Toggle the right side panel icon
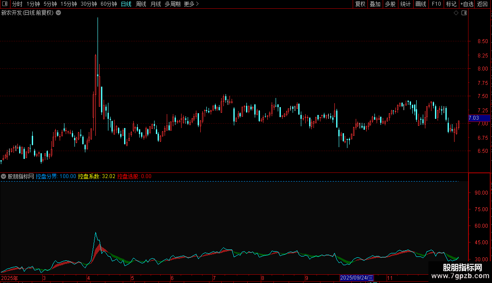 [x=464, y=13]
